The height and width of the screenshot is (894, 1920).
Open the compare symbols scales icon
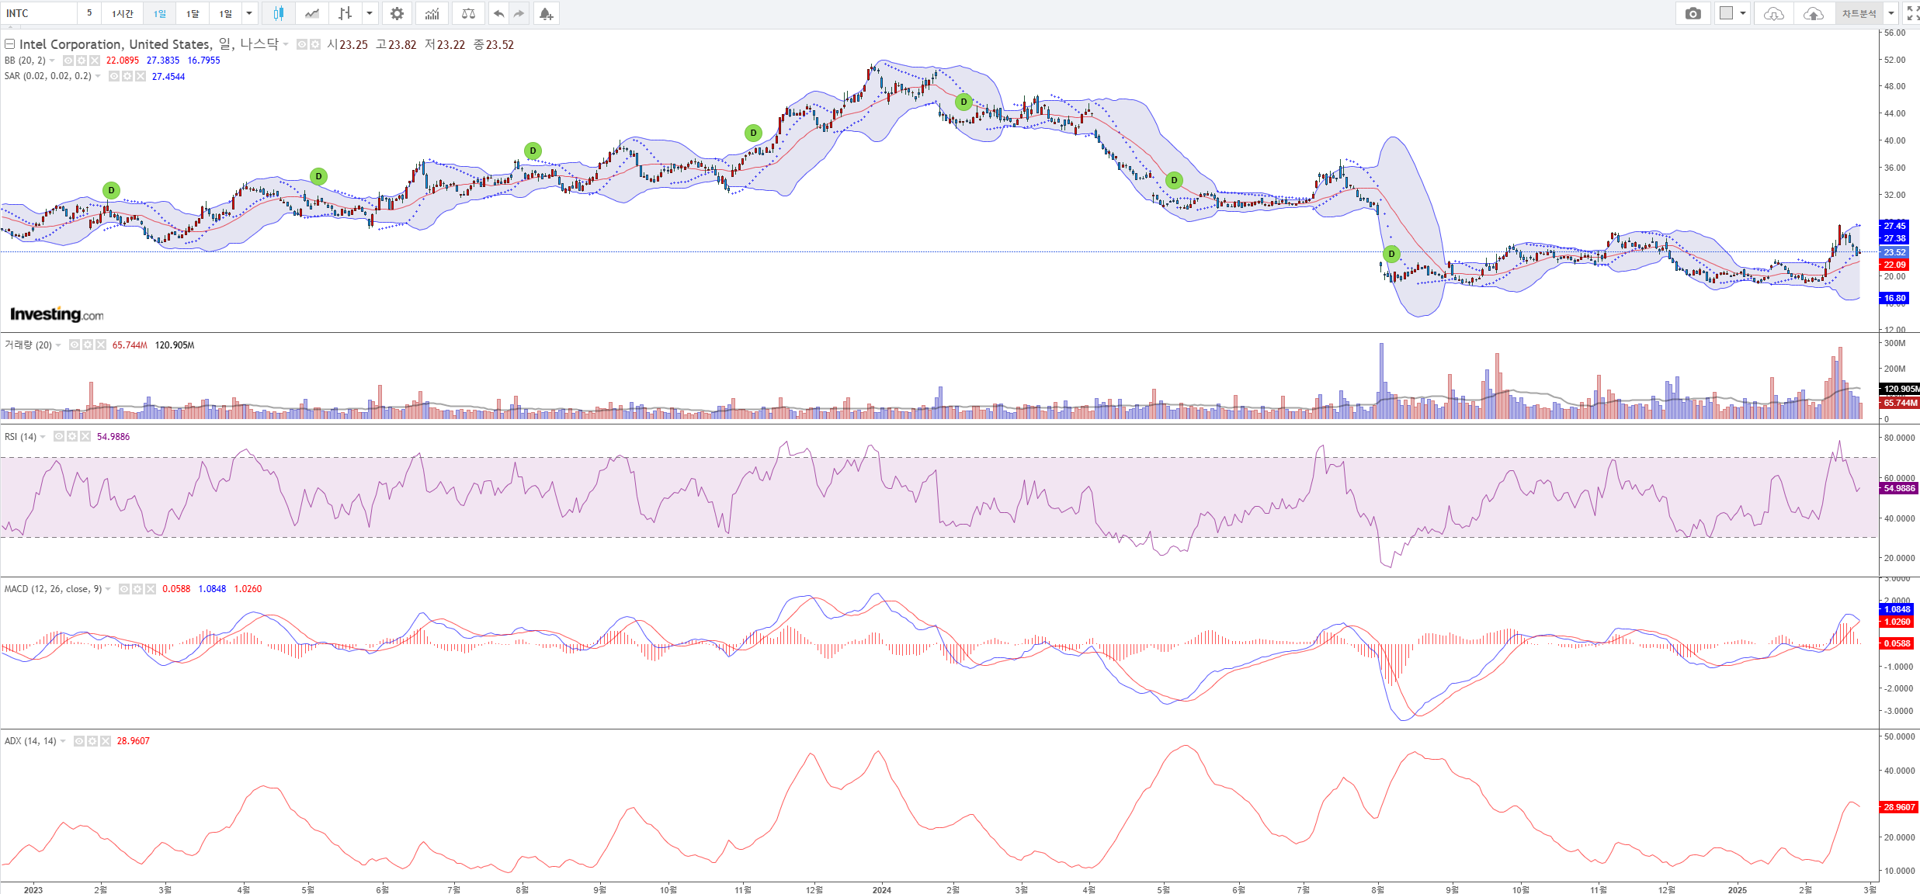pyautogui.click(x=468, y=13)
